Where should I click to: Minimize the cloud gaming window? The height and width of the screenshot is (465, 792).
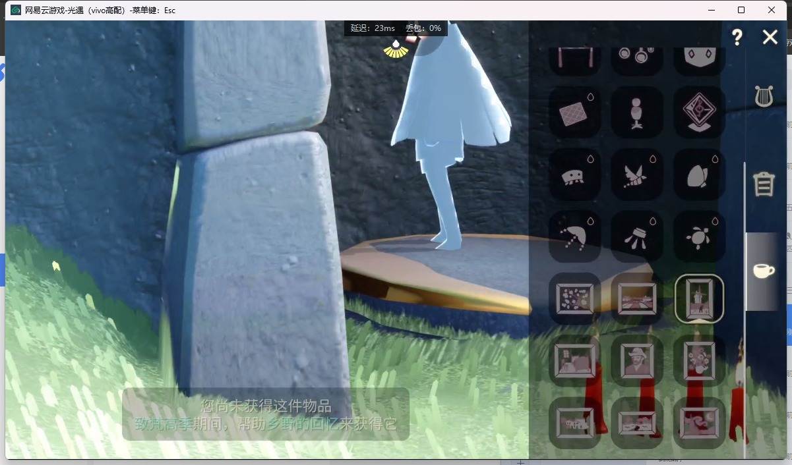(711, 10)
